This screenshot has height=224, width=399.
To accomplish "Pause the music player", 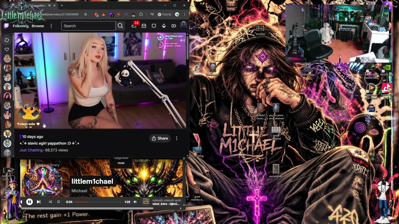I will (29, 202).
